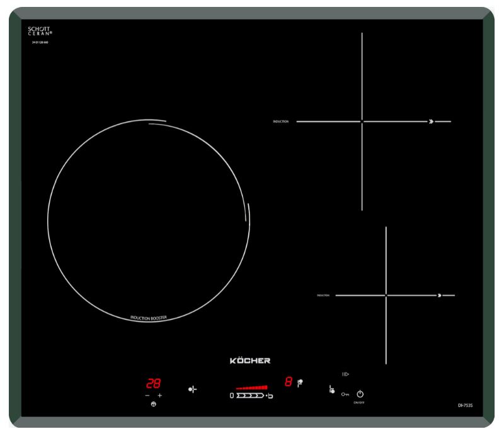
Task: Tap the red 8 power level display
Action: coord(289,382)
